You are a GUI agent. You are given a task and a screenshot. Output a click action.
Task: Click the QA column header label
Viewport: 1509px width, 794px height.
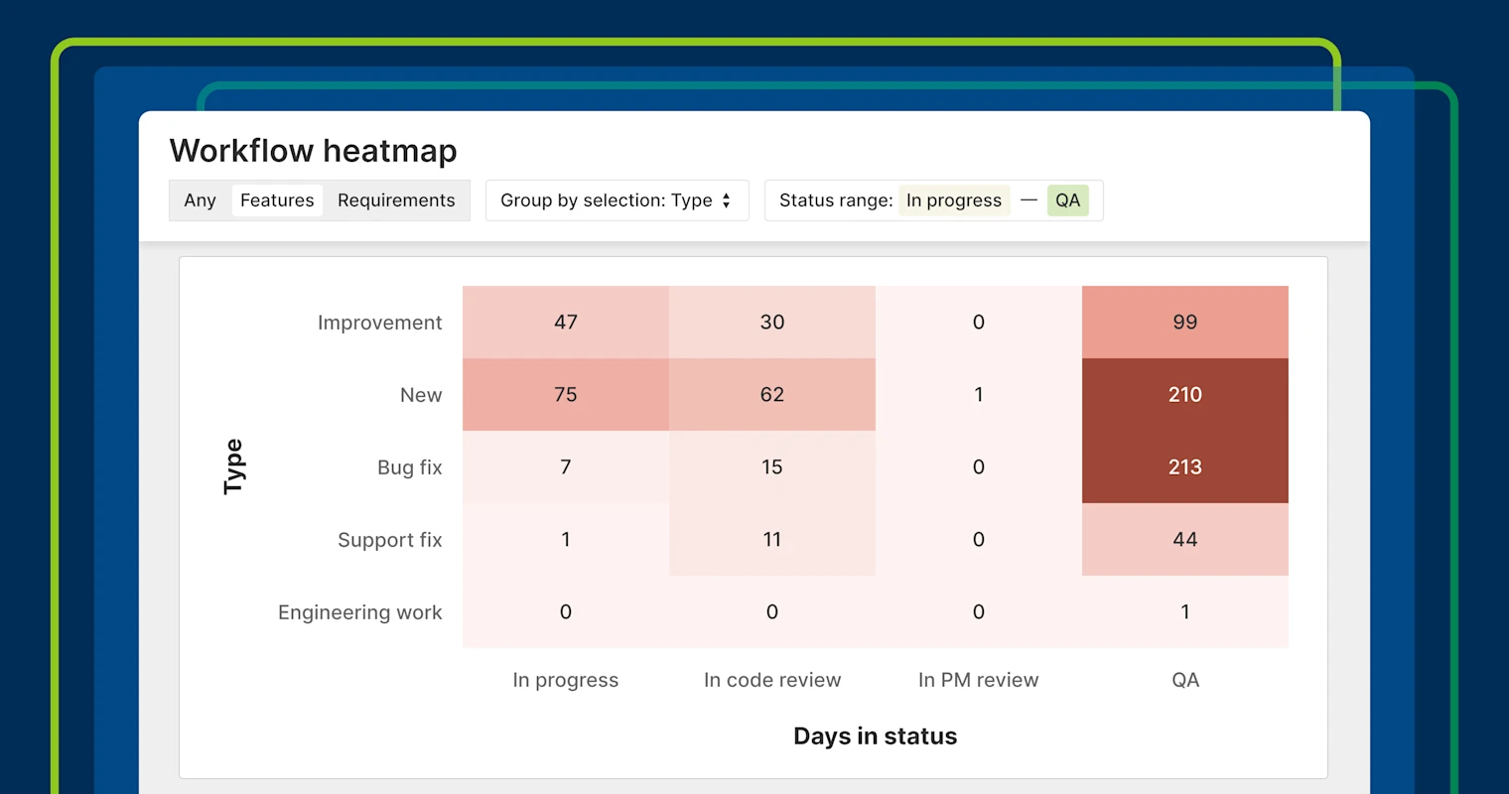tap(1184, 680)
